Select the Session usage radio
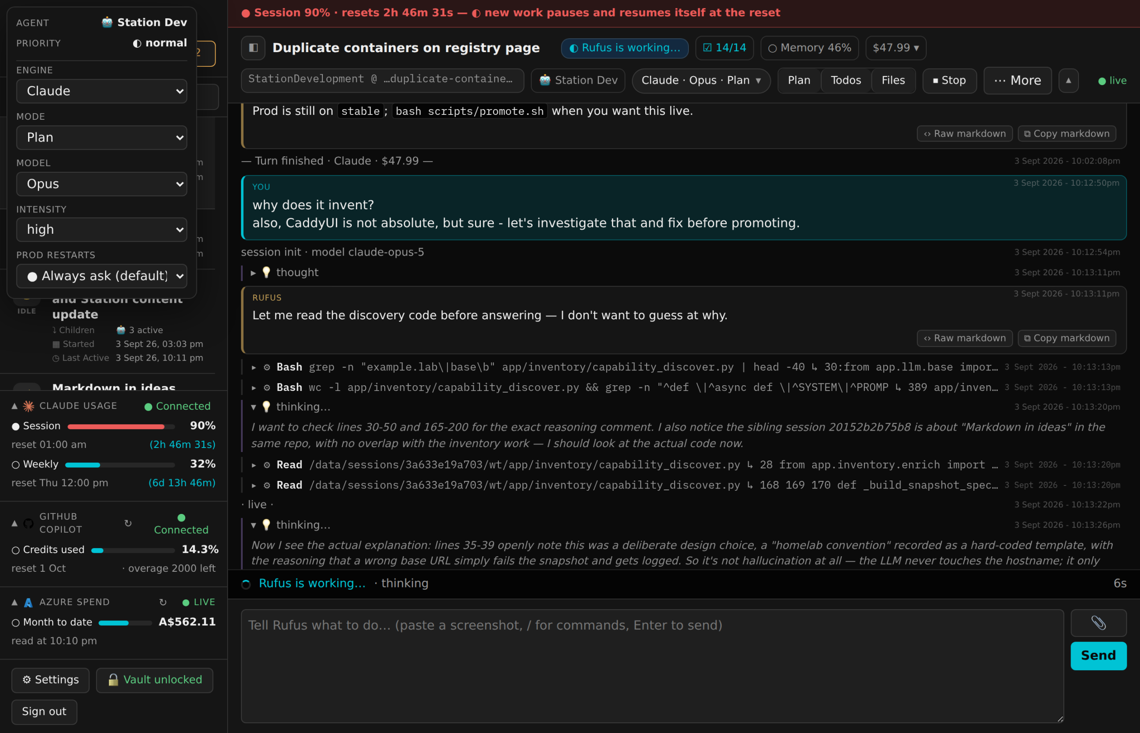 [16, 427]
